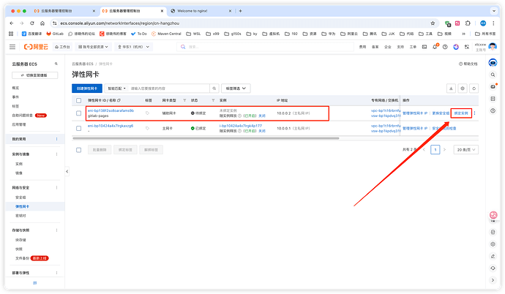Tick the checkbox for gitlab-pages interface
The image size is (505, 294).
click(79, 113)
